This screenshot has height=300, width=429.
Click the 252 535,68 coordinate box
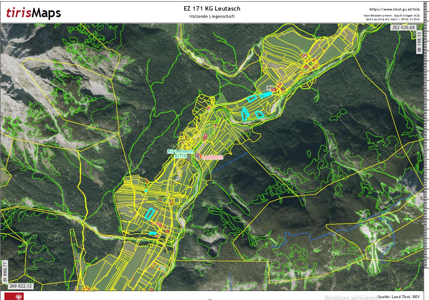pos(403,27)
